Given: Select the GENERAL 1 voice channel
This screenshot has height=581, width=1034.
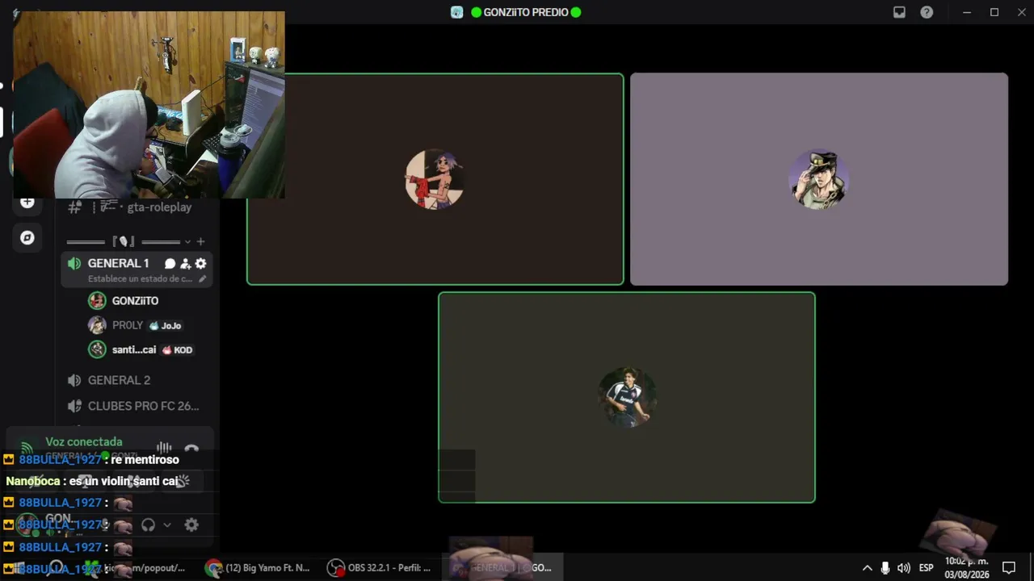Looking at the screenshot, I should coord(118,263).
